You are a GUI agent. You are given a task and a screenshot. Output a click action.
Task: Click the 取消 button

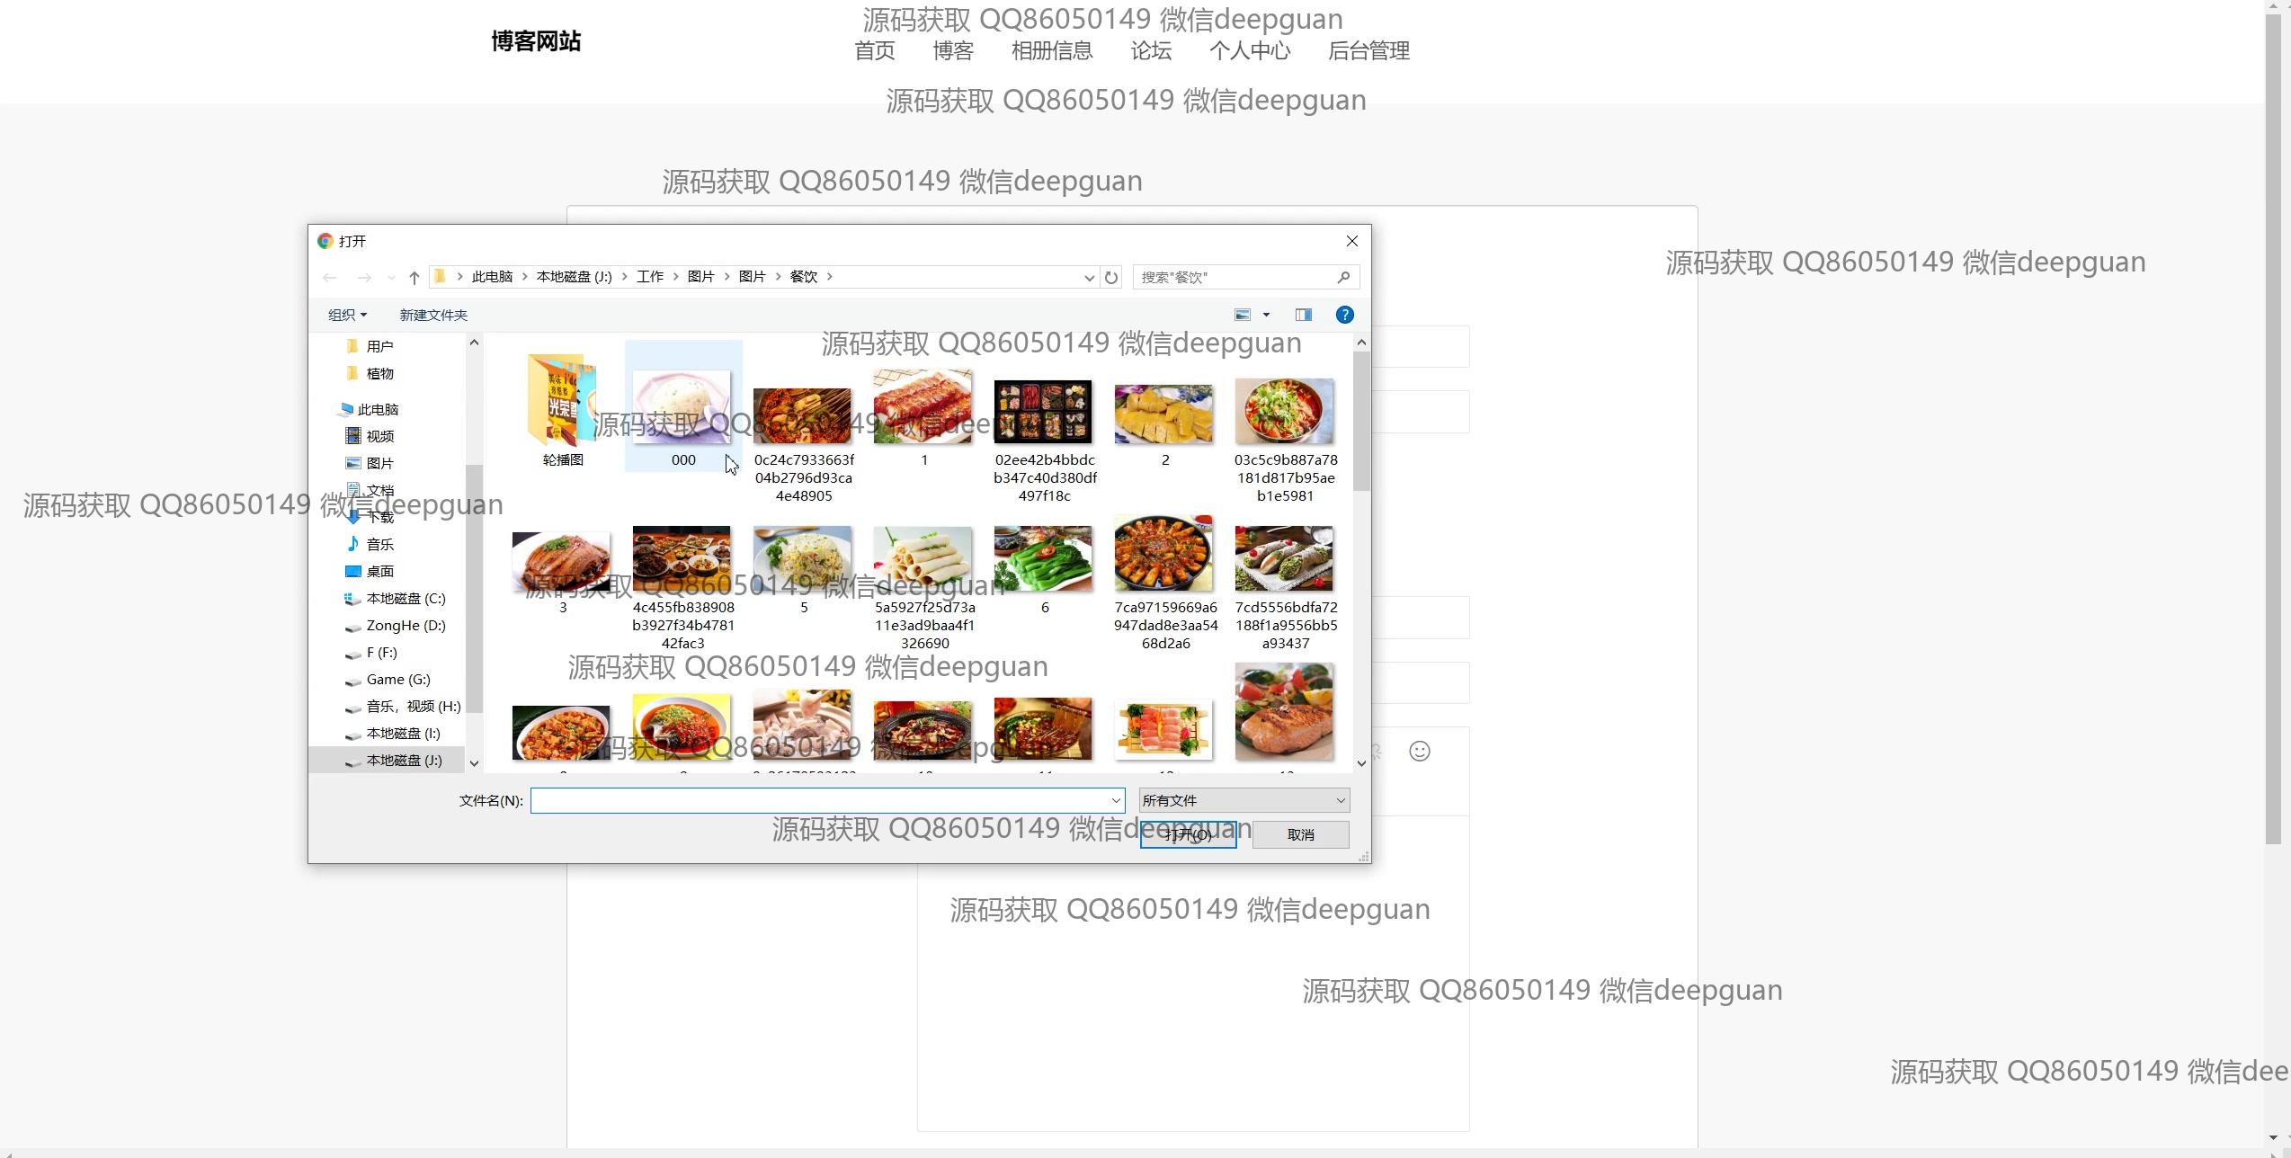pos(1300,834)
